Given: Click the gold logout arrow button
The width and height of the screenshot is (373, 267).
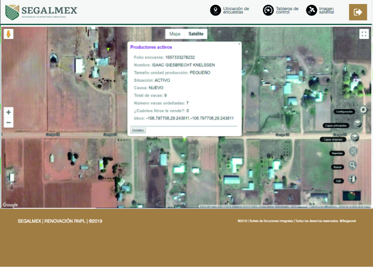Looking at the screenshot, I should (x=358, y=12).
